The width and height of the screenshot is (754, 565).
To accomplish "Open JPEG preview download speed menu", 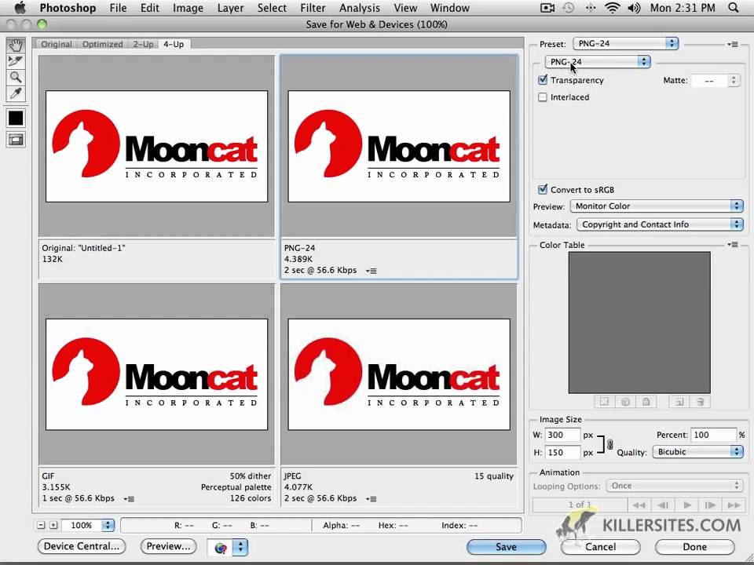I will click(371, 499).
